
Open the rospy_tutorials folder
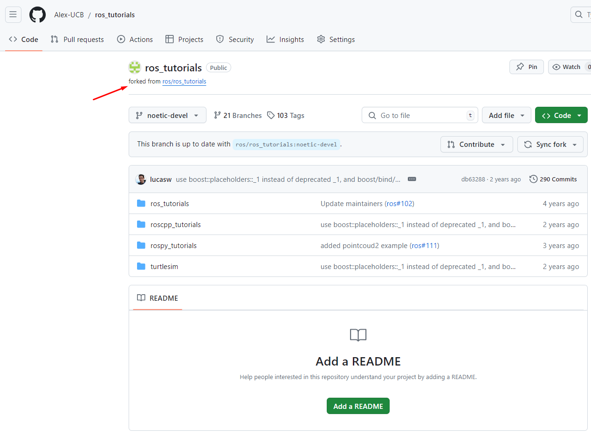coord(173,245)
